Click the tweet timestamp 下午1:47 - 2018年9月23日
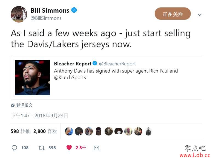This screenshot has height=158, width=213. pyautogui.click(x=39, y=116)
